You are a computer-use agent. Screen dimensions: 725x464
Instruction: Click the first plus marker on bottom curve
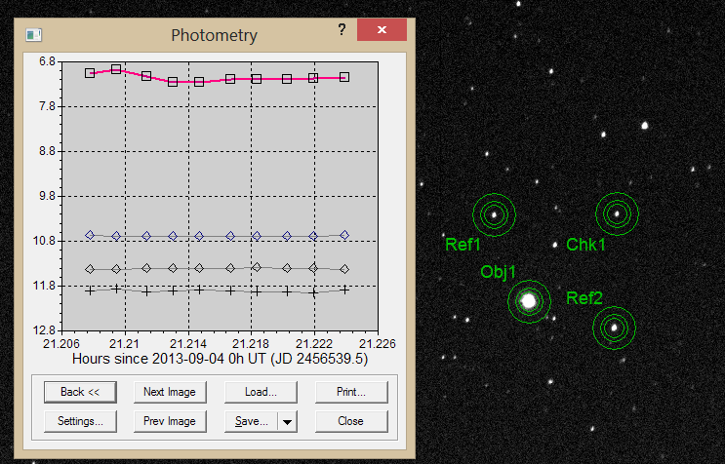pos(90,290)
